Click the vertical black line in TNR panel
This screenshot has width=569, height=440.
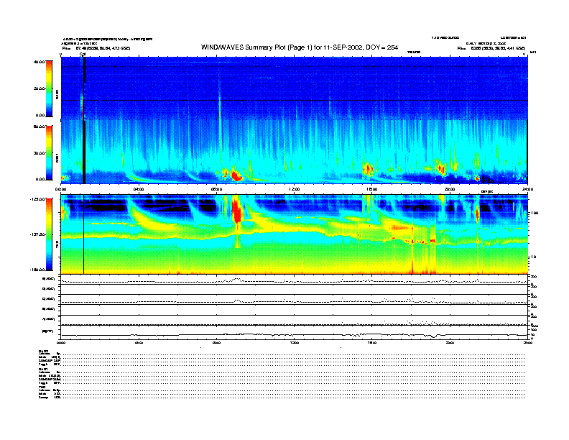tap(84, 234)
